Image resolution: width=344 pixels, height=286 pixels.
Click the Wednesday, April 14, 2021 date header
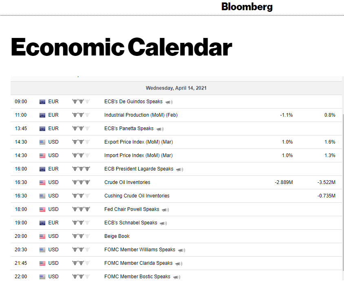[176, 88]
